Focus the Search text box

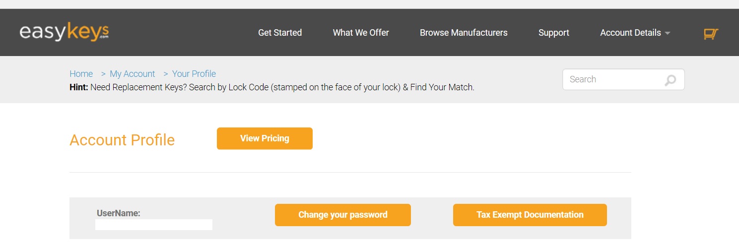click(613, 79)
